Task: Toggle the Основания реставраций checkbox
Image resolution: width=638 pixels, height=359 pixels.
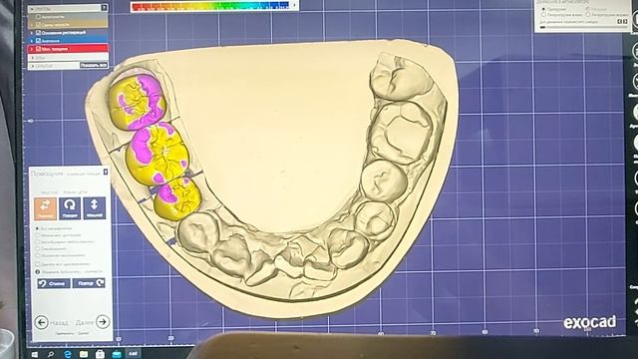Action: click(38, 33)
